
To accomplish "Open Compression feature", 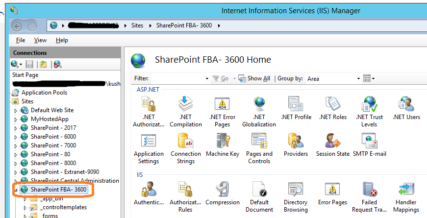I will tap(223, 194).
